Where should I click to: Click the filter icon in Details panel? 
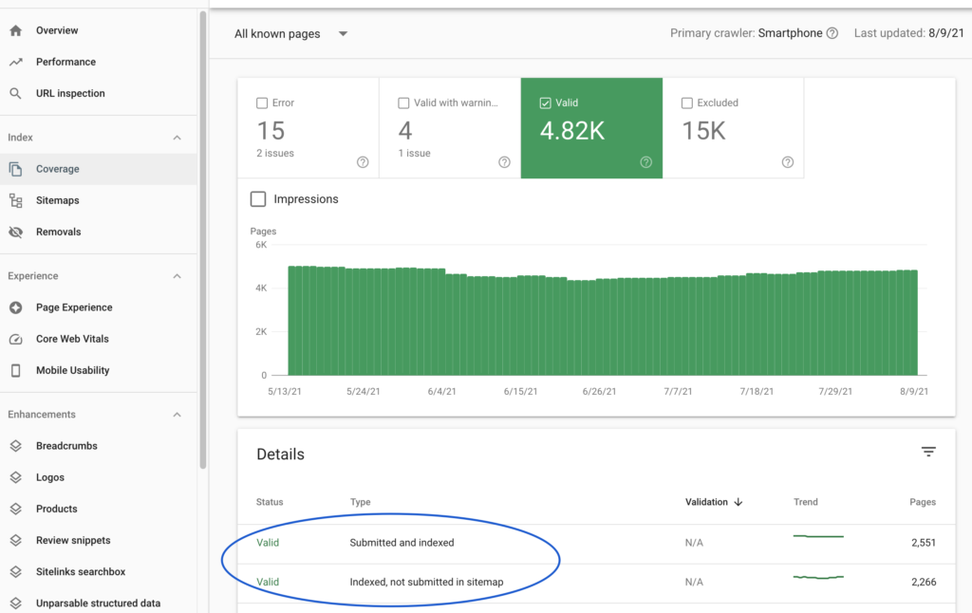pyautogui.click(x=928, y=452)
